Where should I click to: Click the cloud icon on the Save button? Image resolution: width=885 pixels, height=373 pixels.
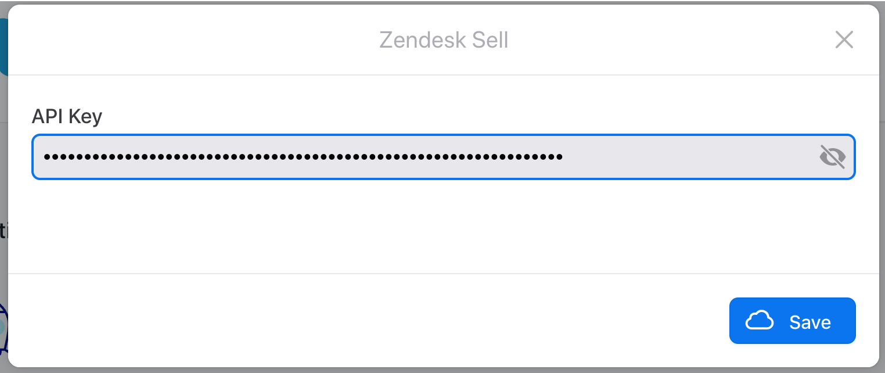pos(760,321)
